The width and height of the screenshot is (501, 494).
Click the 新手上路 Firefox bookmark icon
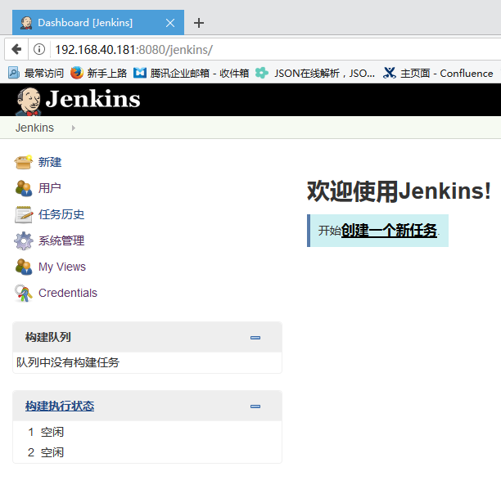(x=77, y=73)
